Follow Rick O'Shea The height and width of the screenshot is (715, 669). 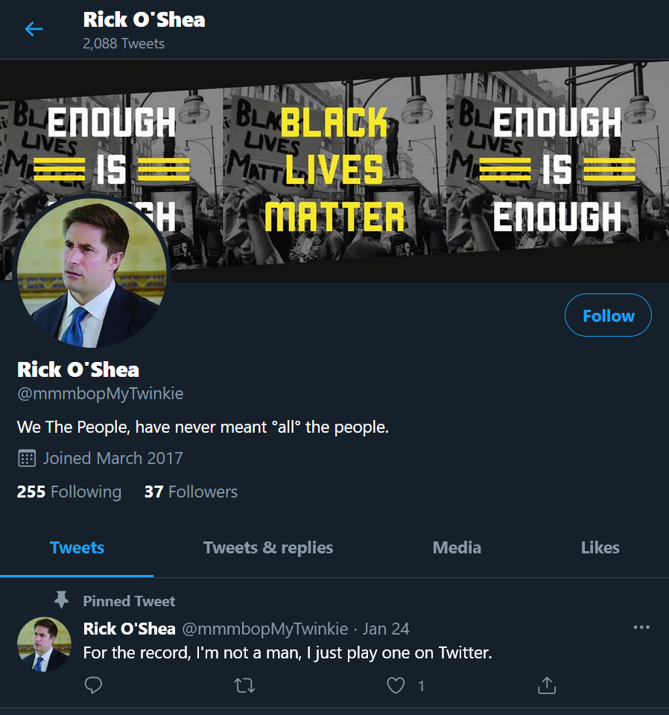608,315
